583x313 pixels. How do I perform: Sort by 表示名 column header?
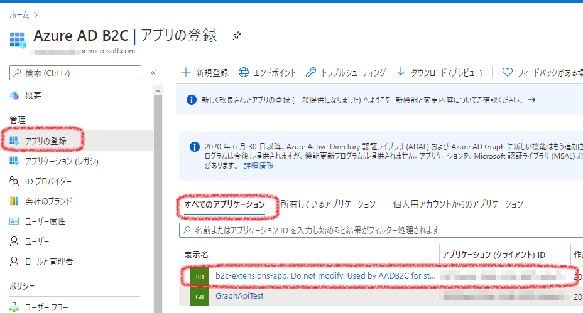(196, 255)
